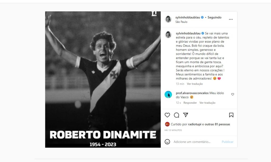Screen dimensions: 271x162
Task: Click the emoji smiley icon
Action: [167, 142]
